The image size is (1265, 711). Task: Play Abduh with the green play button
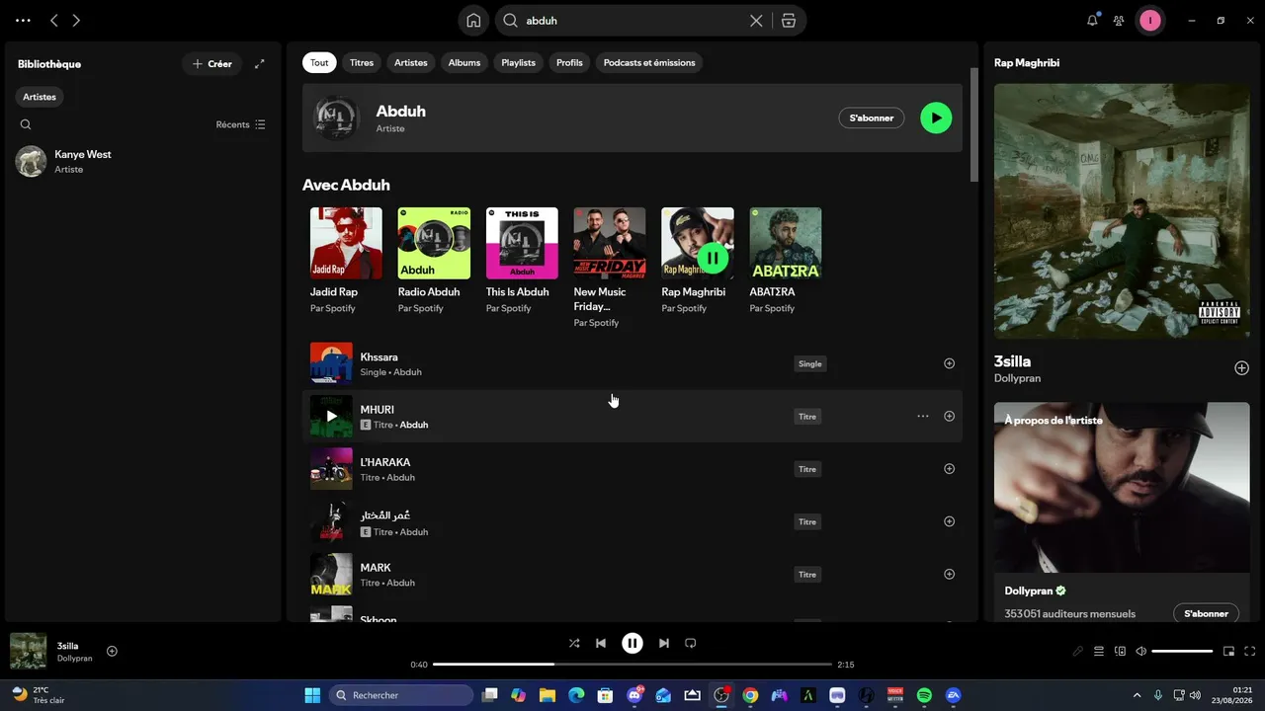(x=936, y=118)
